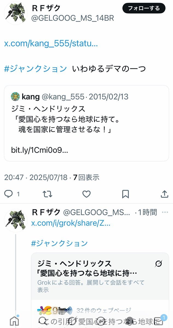Open the Grok slash icon in card
Viewport: 173px width, 328px height.
pos(159,264)
